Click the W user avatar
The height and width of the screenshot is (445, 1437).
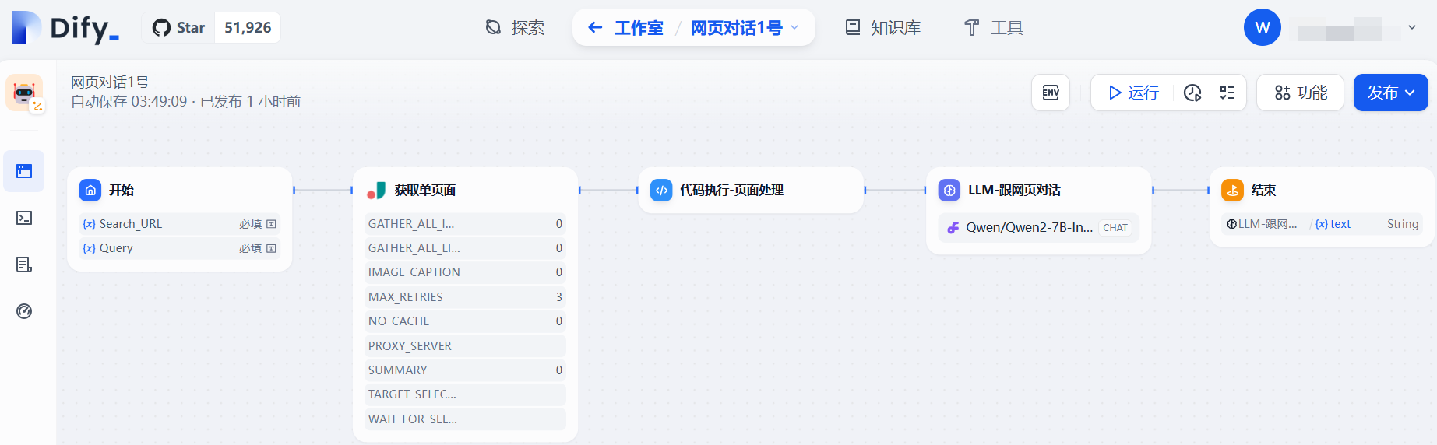coord(1263,28)
